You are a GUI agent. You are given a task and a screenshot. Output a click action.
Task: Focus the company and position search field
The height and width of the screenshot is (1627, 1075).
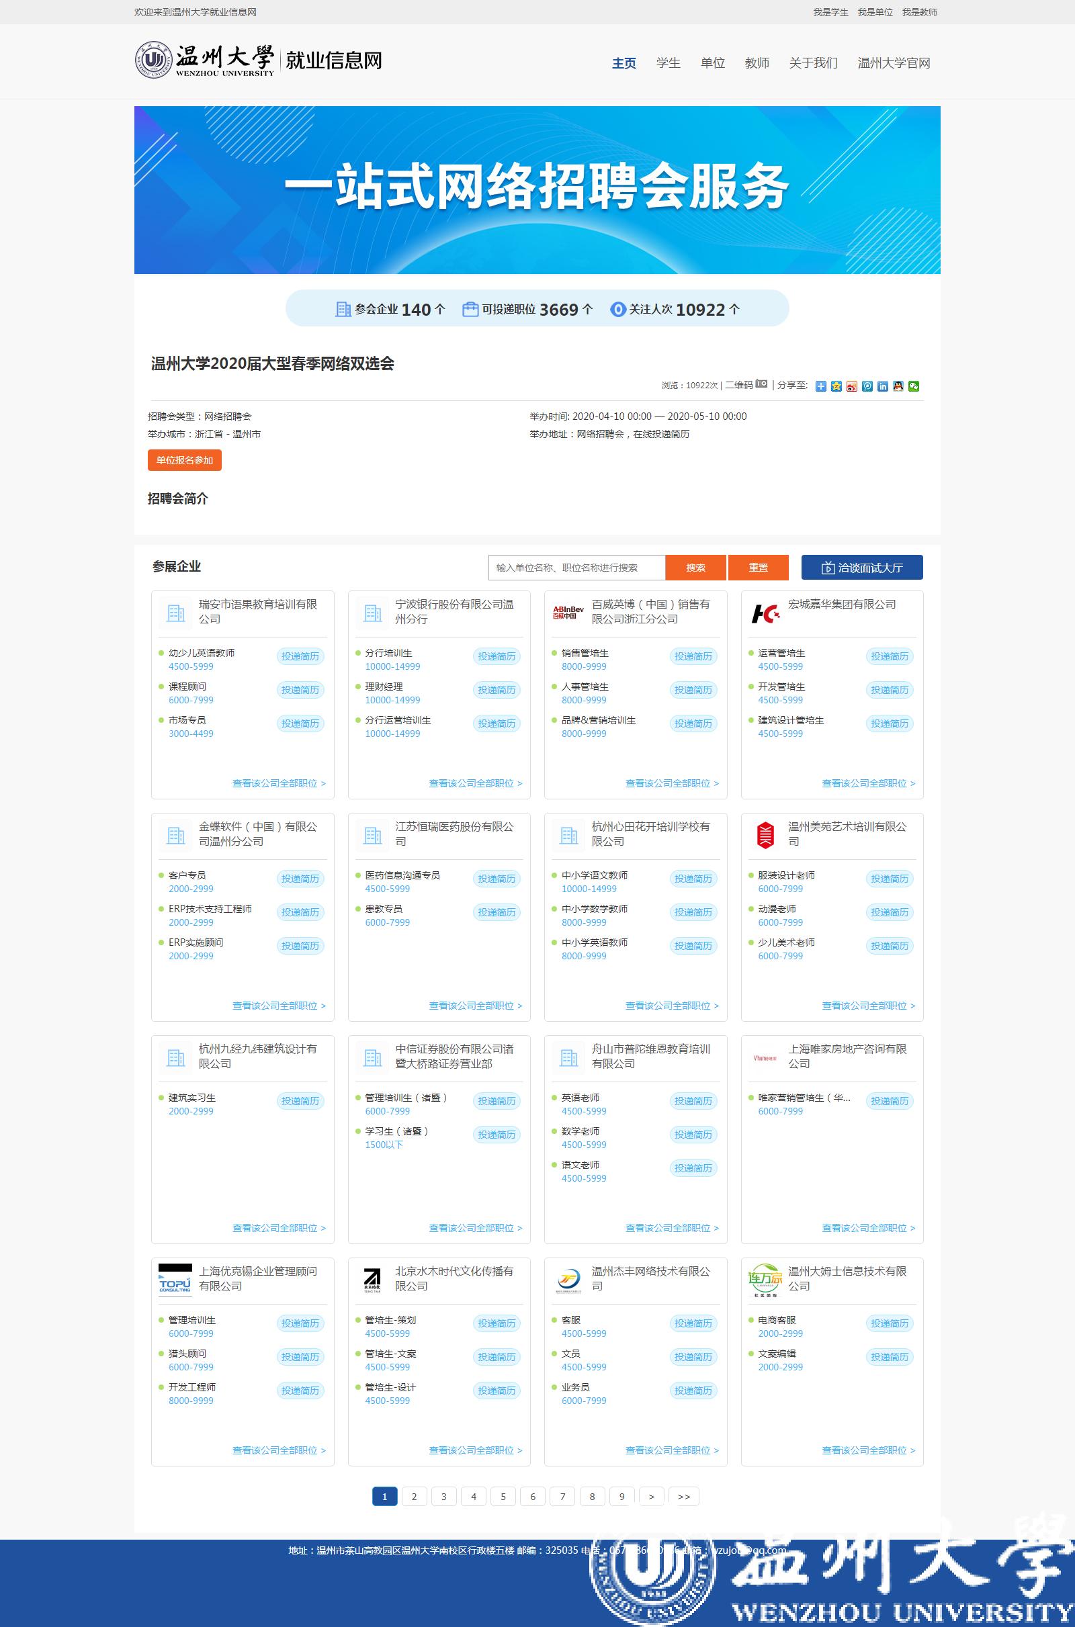click(x=576, y=568)
